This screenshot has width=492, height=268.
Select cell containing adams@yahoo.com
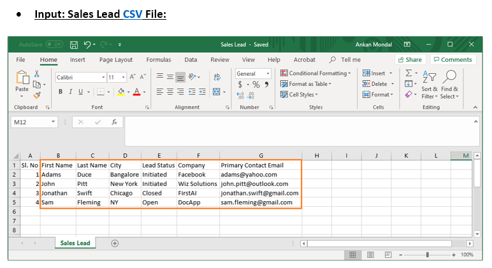260,174
